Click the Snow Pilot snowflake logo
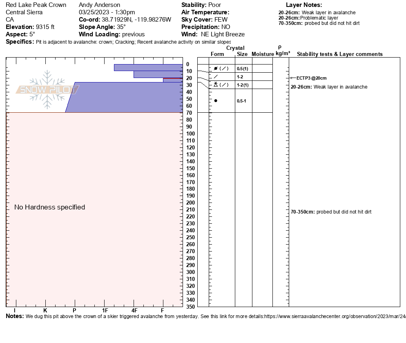Image resolution: width=406 pixels, height=343 pixels. pos(47,90)
